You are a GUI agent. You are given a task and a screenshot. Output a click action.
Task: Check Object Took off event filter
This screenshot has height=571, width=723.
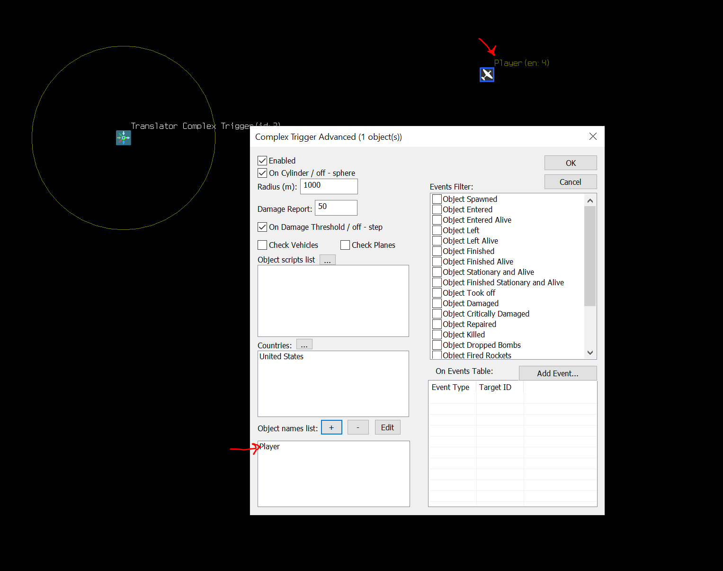coord(437,293)
